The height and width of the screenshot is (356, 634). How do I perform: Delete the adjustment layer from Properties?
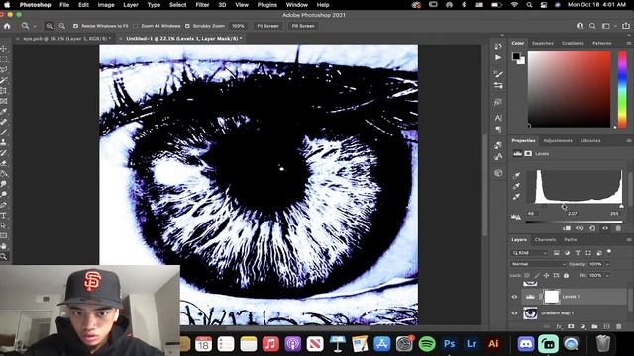pyautogui.click(x=618, y=228)
